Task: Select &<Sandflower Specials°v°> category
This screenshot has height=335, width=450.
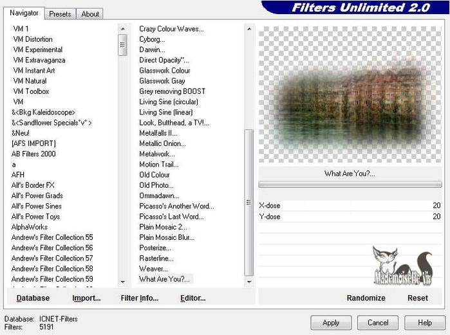Action: [52, 123]
